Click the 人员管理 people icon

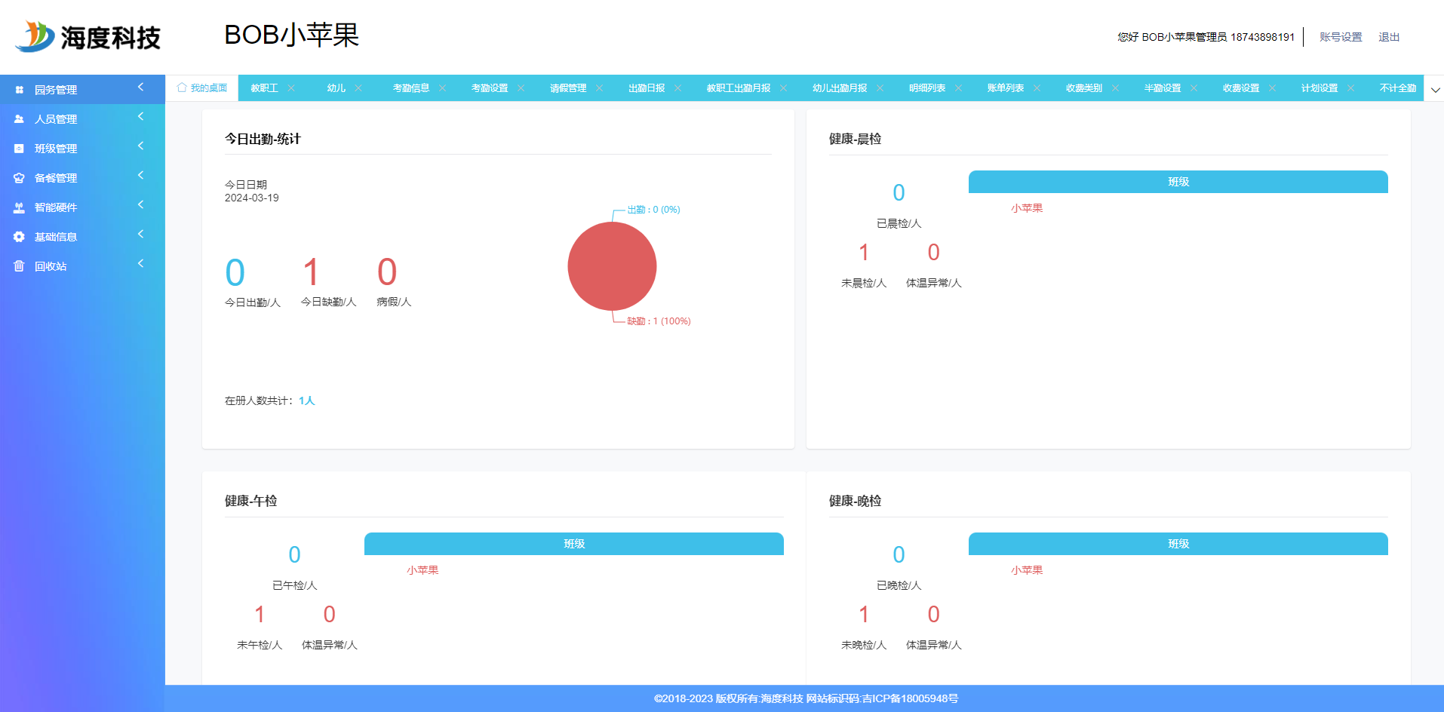coord(20,119)
